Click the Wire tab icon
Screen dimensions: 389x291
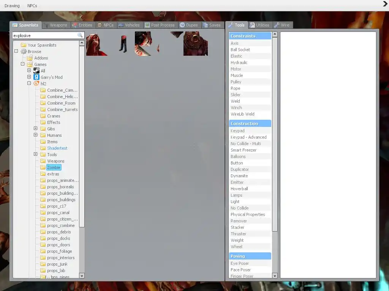(x=277, y=25)
